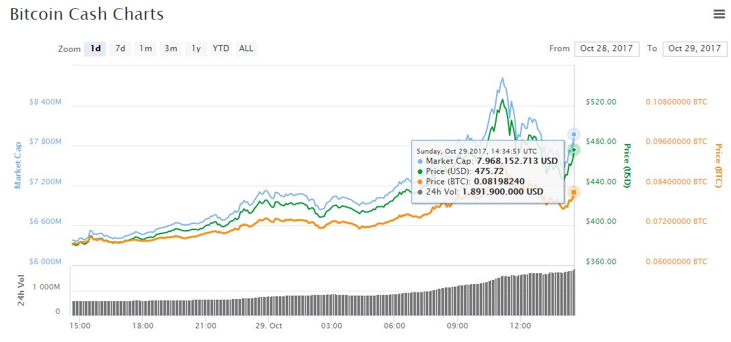This screenshot has width=731, height=342.
Task: Click the Market Cap axis title
Action: click(x=18, y=165)
